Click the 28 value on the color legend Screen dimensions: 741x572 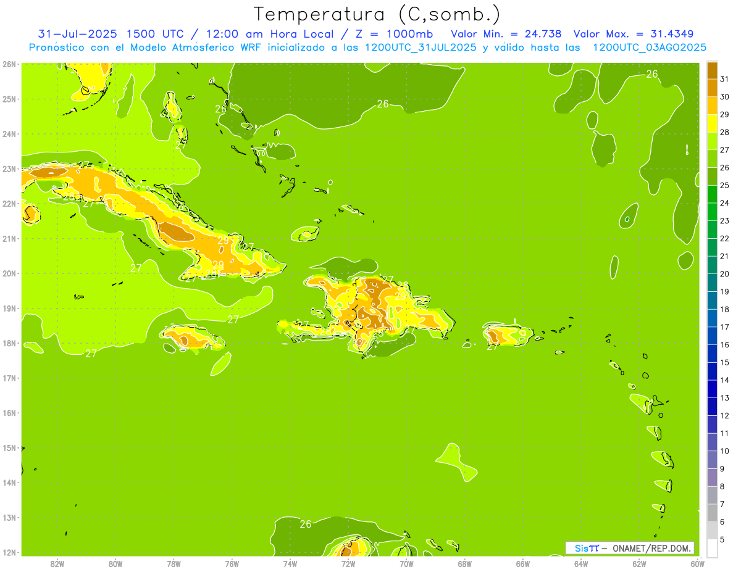(725, 132)
